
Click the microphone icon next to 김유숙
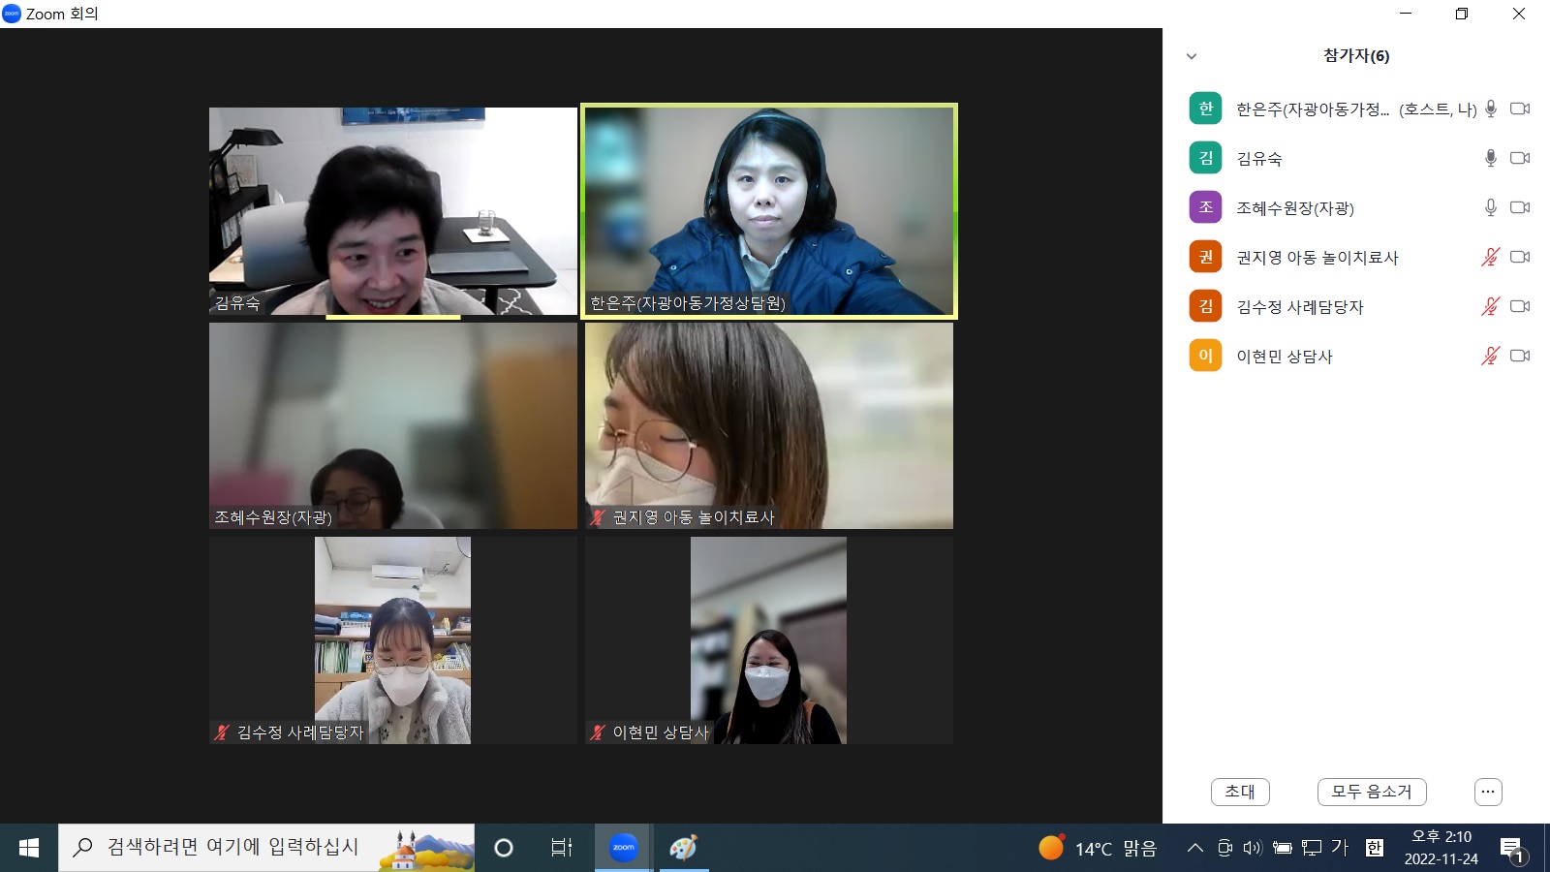[x=1490, y=158]
